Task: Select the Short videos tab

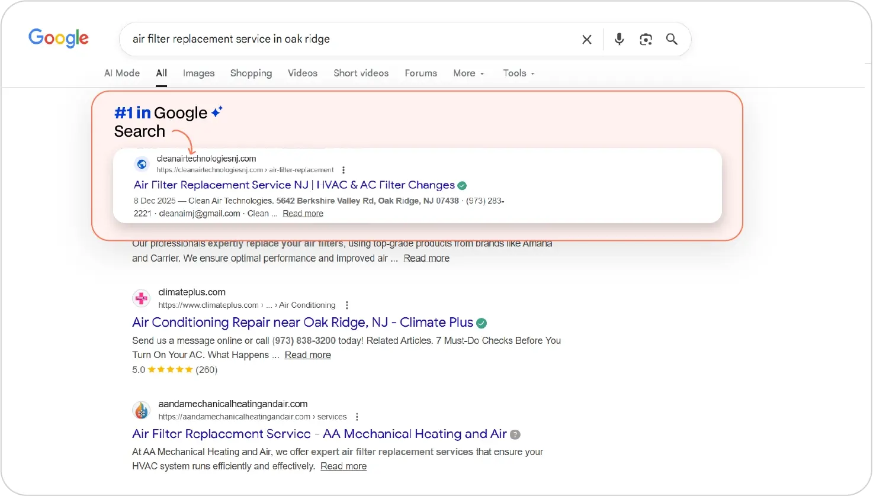Action: pyautogui.click(x=361, y=73)
